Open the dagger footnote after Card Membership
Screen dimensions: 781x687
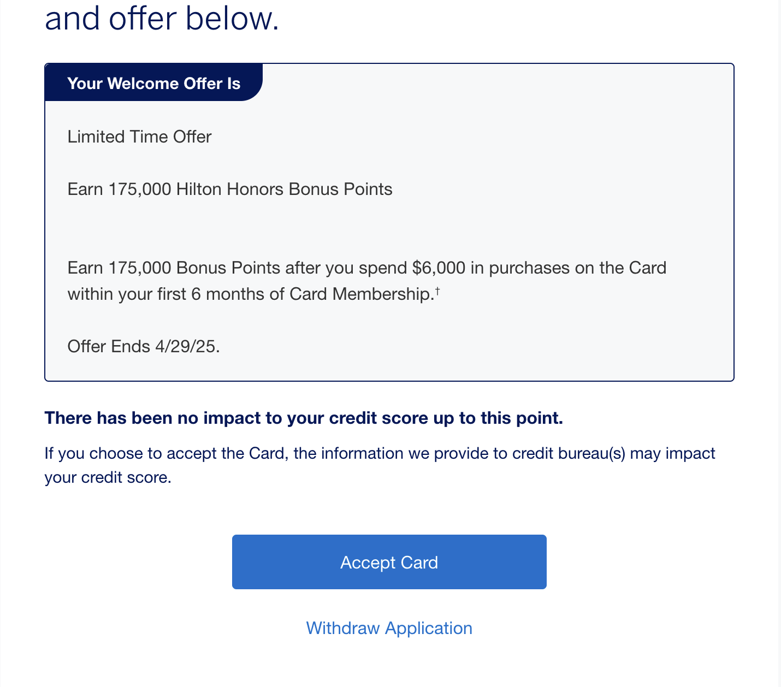click(x=437, y=292)
